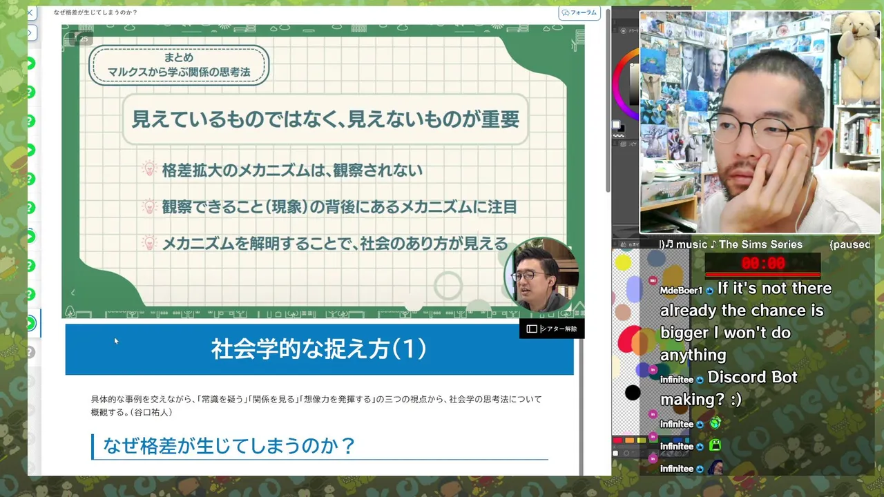Click the description paragraph mentioning 谷口祐人
Viewport: 884px width, 497px height.
(x=316, y=405)
